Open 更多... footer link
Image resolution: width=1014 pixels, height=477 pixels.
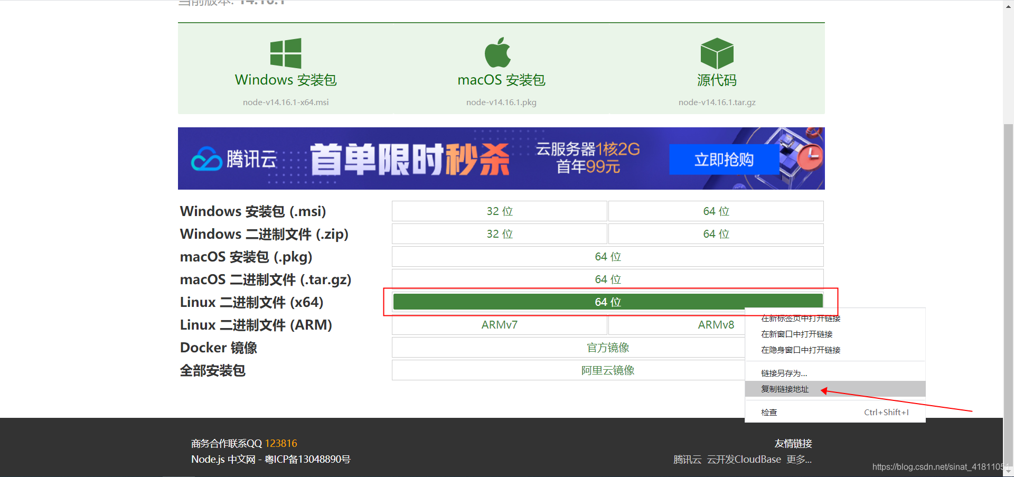point(799,460)
